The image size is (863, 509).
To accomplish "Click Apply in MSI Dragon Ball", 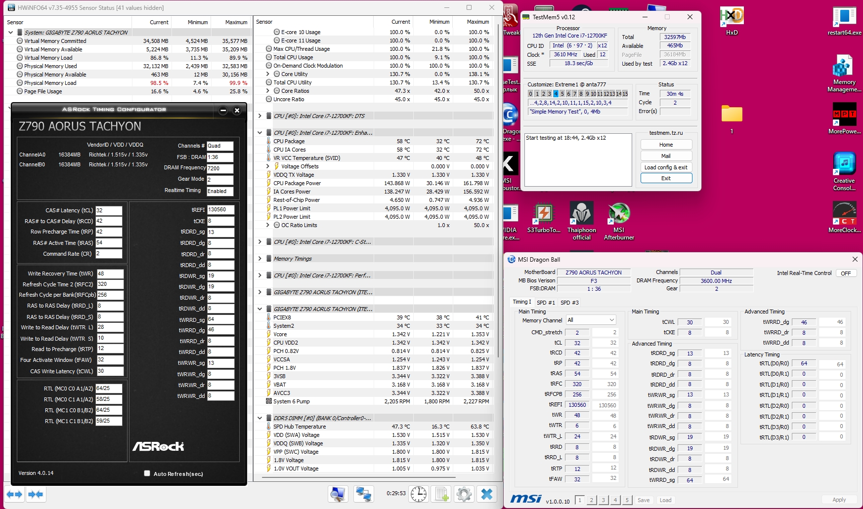I will [839, 500].
